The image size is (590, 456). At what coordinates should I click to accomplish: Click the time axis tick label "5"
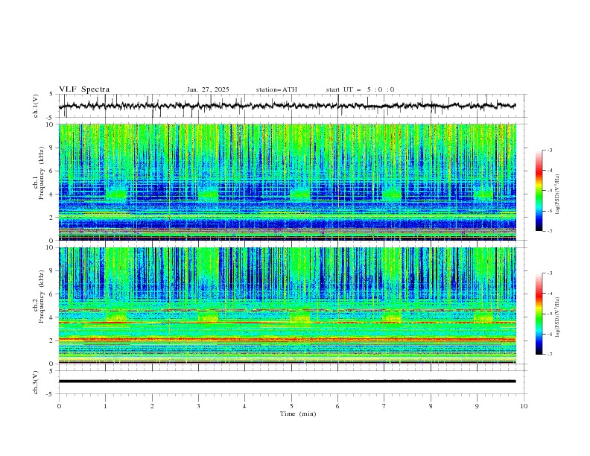click(x=291, y=406)
